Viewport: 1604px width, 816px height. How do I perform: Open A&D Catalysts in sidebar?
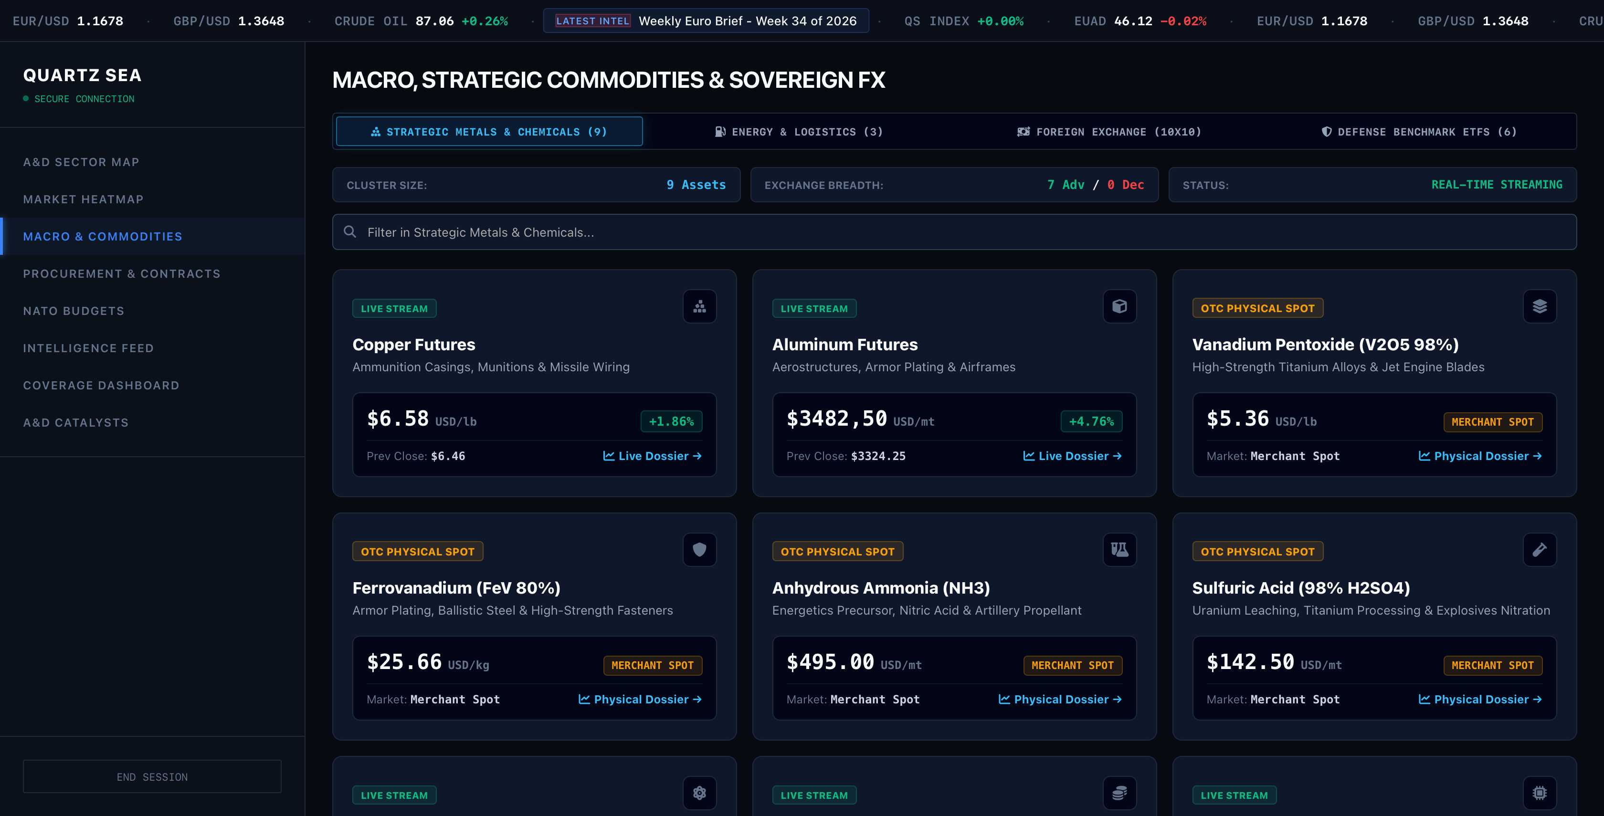point(153,423)
